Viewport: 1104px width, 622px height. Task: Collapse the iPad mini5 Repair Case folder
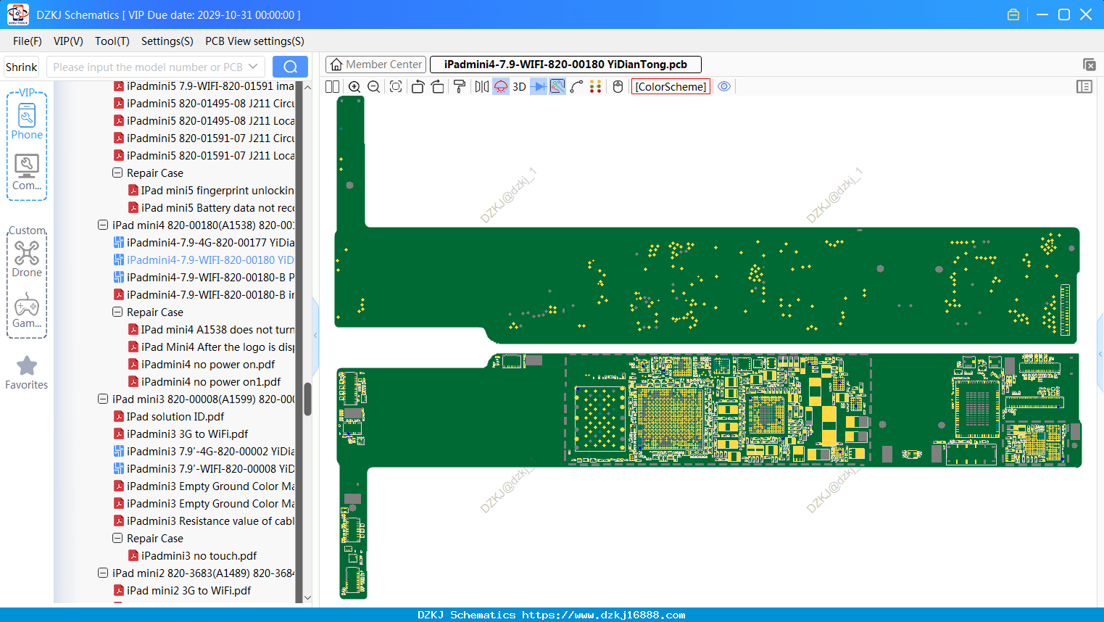point(117,173)
